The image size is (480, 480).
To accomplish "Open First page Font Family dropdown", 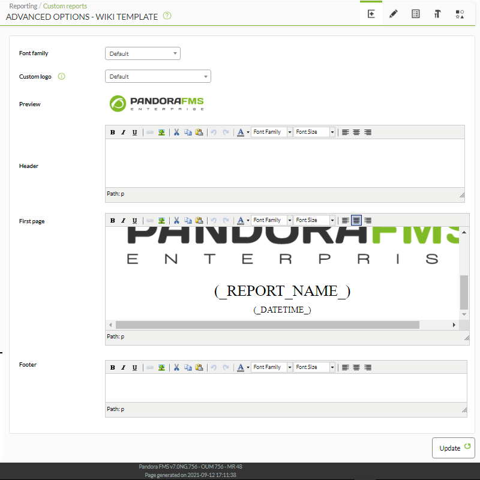I will click(x=272, y=220).
